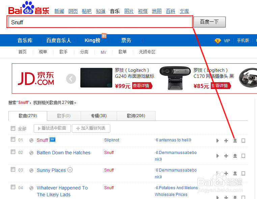Download Batten Down the Hatches
The height and width of the screenshot is (199, 257).
click(235, 156)
